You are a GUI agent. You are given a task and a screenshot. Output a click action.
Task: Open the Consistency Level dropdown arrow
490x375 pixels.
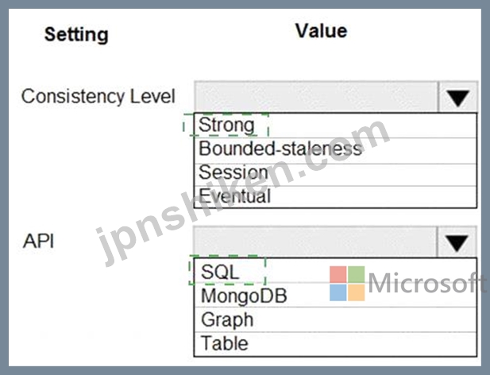click(x=458, y=97)
